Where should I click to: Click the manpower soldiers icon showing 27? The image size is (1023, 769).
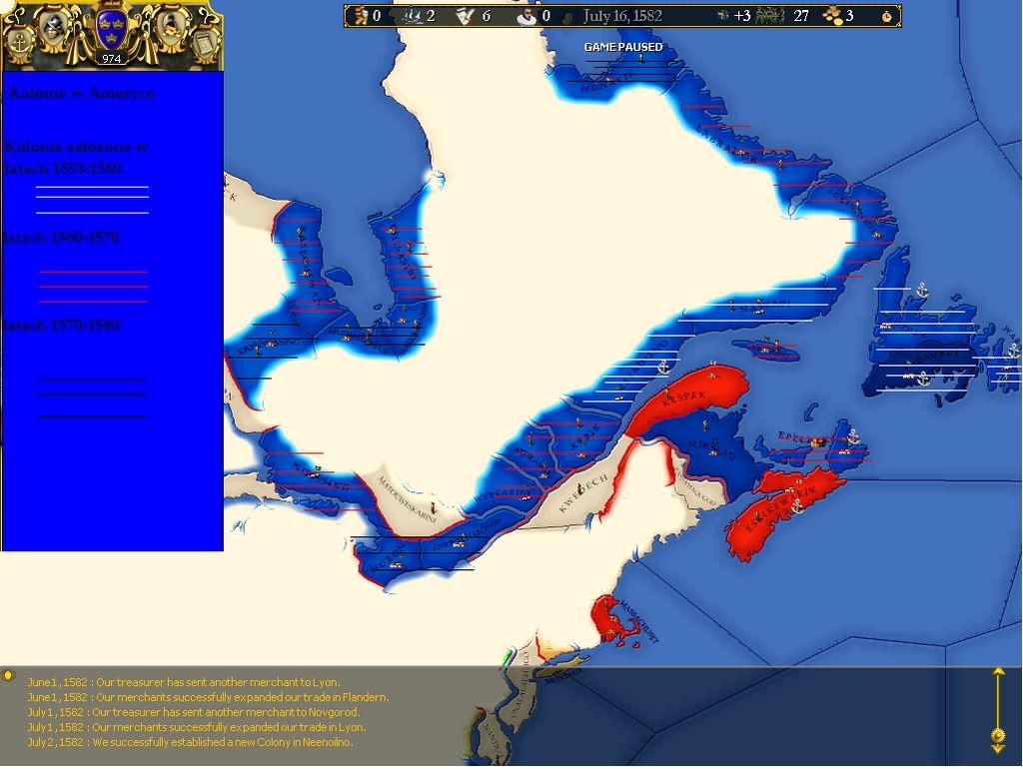point(770,16)
